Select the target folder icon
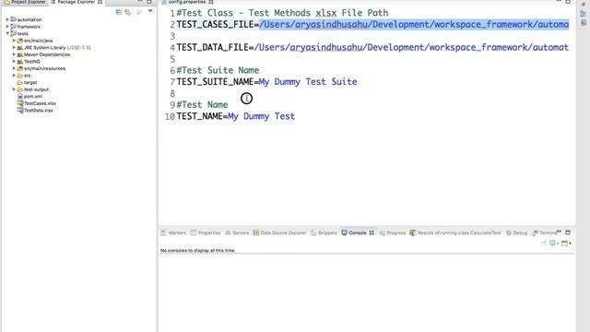 click(20, 82)
